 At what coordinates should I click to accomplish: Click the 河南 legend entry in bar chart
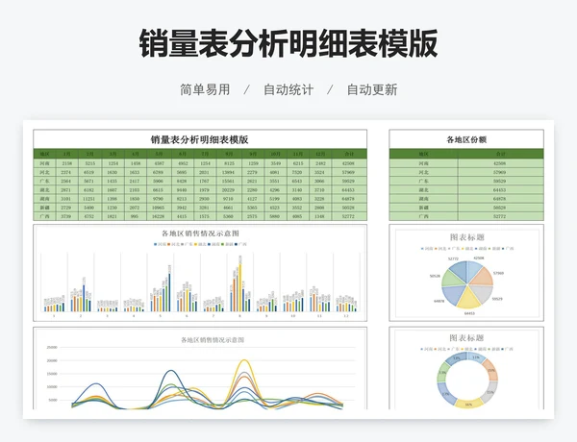point(161,244)
